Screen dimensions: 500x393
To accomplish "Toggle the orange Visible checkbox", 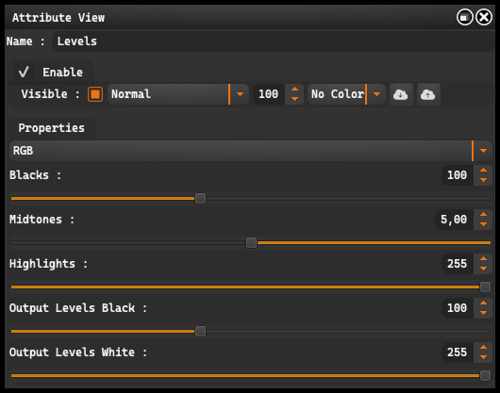I will [95, 94].
